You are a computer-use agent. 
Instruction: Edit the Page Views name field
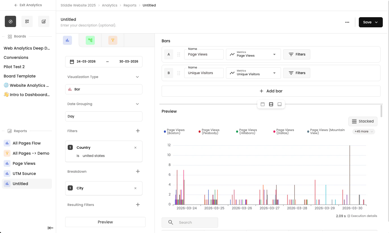click(204, 54)
